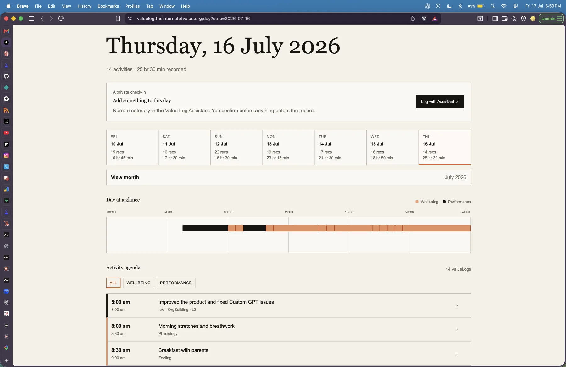This screenshot has width=566, height=367.
Task: Open ChatGPT menu bar icon
Action: [428, 6]
